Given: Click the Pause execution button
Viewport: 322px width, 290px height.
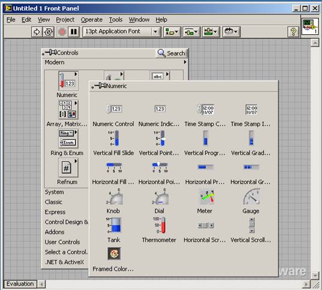Looking at the screenshot, I should (74, 32).
